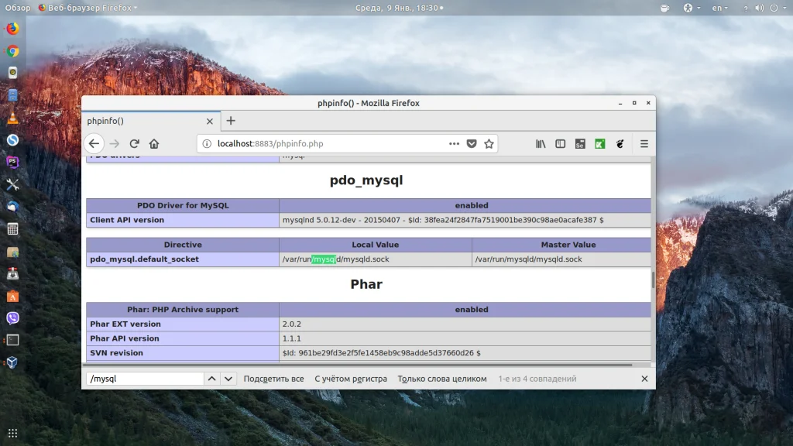Expand the "en" keyboard layout dropdown

tap(720, 8)
